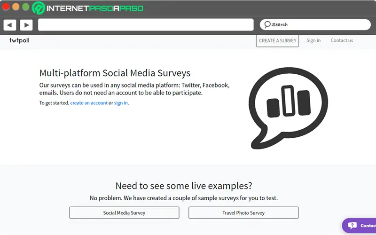
Task: Open the twtpoll home logo text
Action: click(x=19, y=40)
